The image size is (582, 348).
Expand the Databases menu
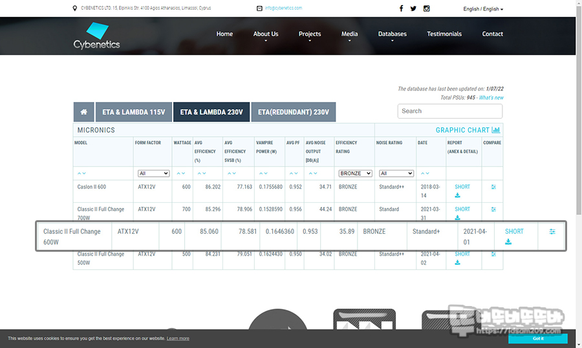[x=393, y=34]
